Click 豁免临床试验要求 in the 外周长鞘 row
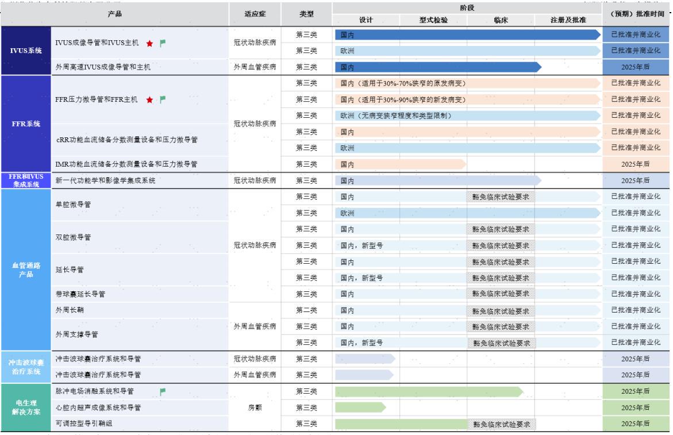 click(501, 311)
